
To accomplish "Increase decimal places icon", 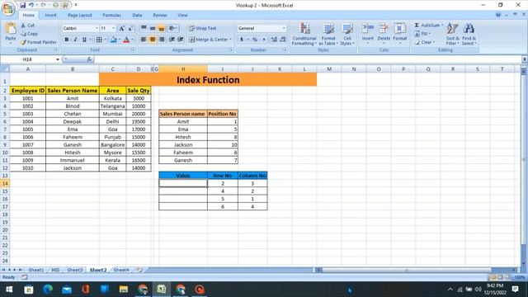I will (274, 40).
